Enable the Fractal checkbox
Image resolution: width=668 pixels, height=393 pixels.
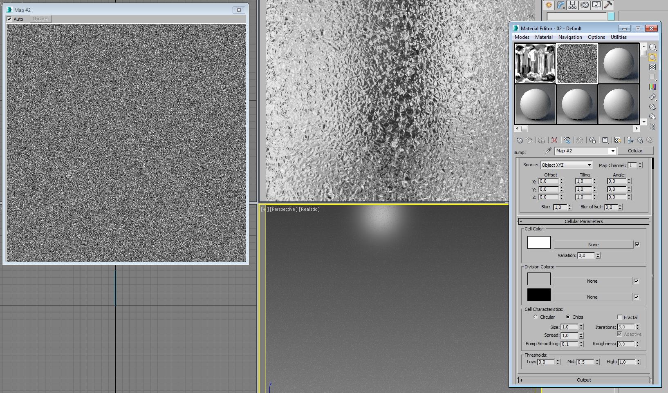tap(619, 317)
